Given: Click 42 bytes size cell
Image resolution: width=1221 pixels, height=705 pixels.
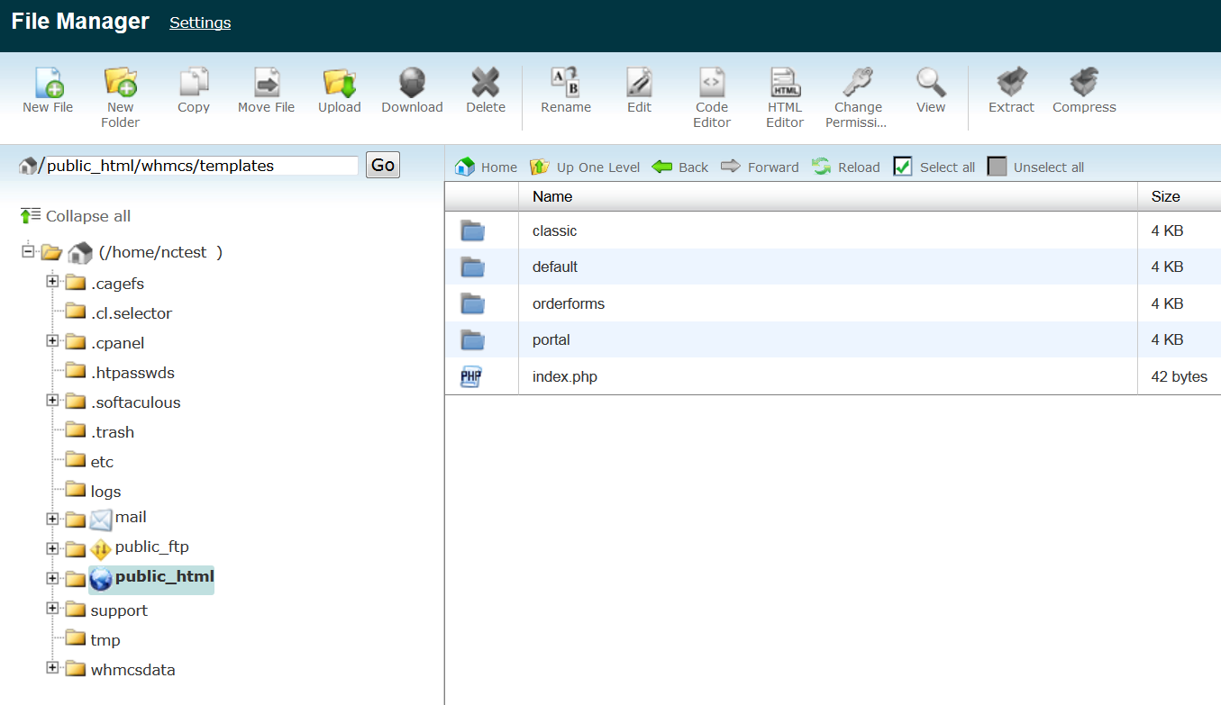Looking at the screenshot, I should [x=1179, y=376].
